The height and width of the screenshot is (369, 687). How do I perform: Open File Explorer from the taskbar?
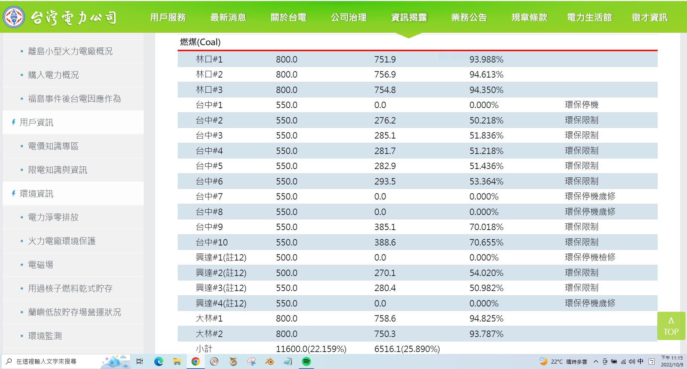point(177,361)
